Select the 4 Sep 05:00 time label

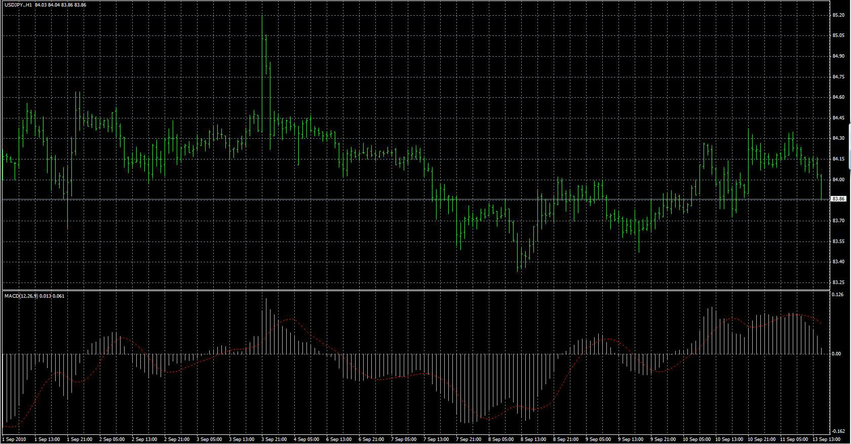[306, 439]
